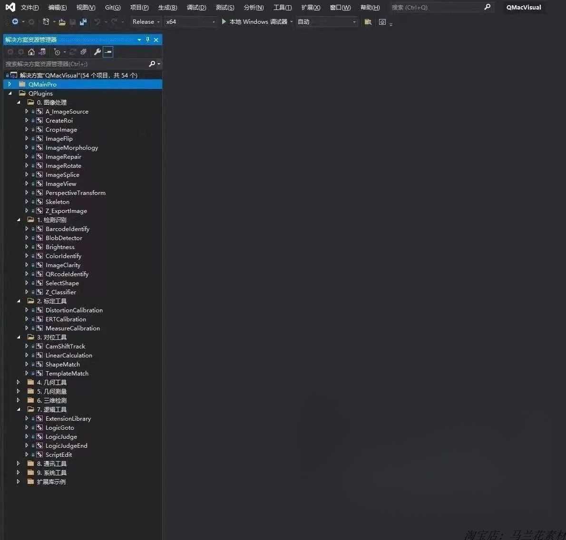Click the Pending Changes Filter clock icon

pyautogui.click(x=57, y=52)
